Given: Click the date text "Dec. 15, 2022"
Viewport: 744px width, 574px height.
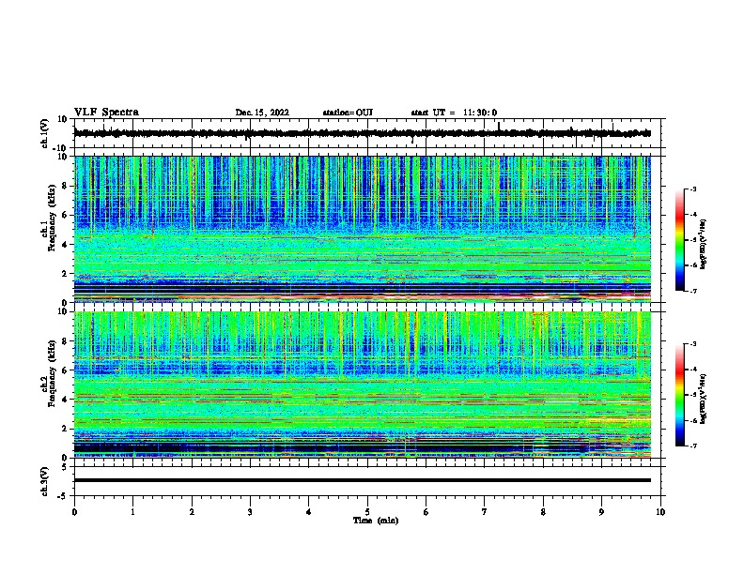Looking at the screenshot, I should point(262,113).
